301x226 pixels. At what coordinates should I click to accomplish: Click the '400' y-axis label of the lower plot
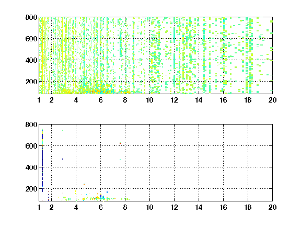(x=31, y=167)
